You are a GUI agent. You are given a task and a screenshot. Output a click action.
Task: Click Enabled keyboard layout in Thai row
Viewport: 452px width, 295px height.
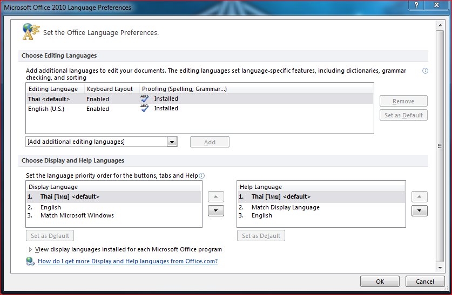(x=98, y=99)
